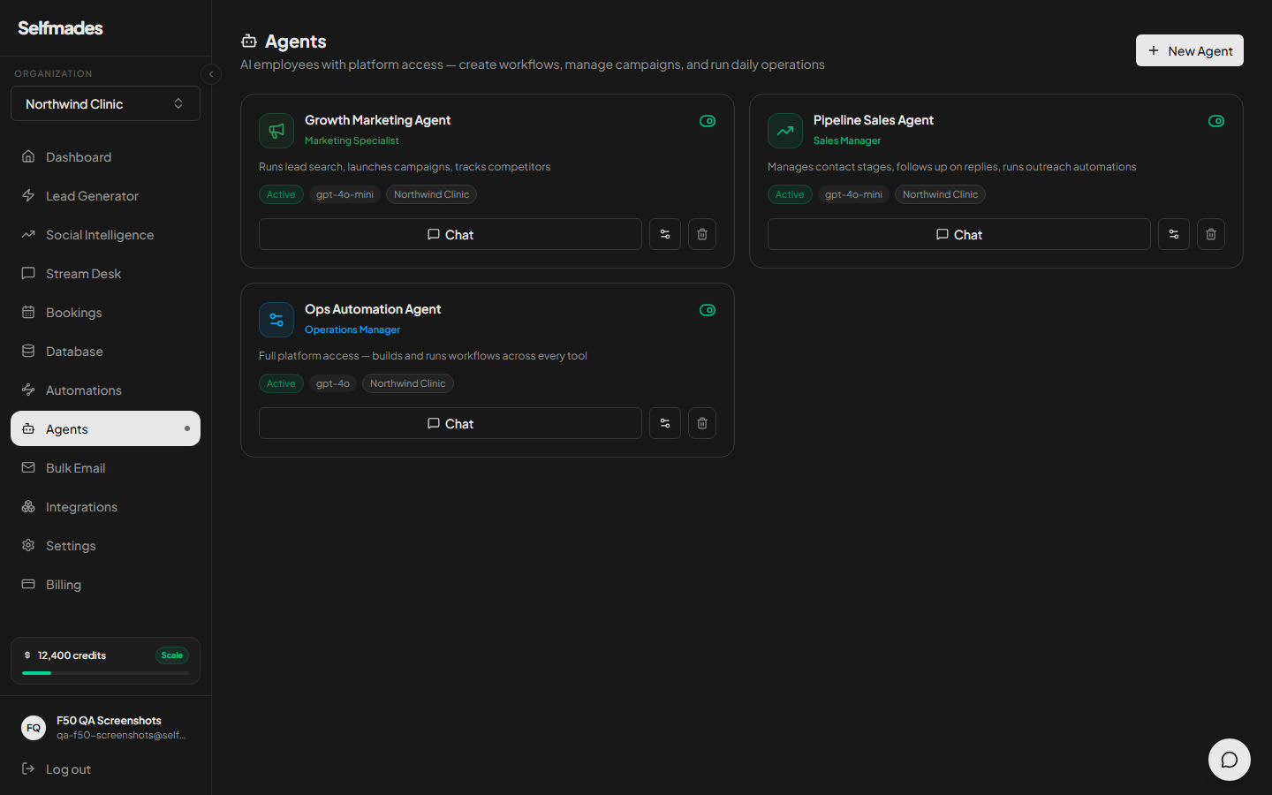The width and height of the screenshot is (1272, 795).
Task: Open Integrations page
Action: (x=105, y=506)
